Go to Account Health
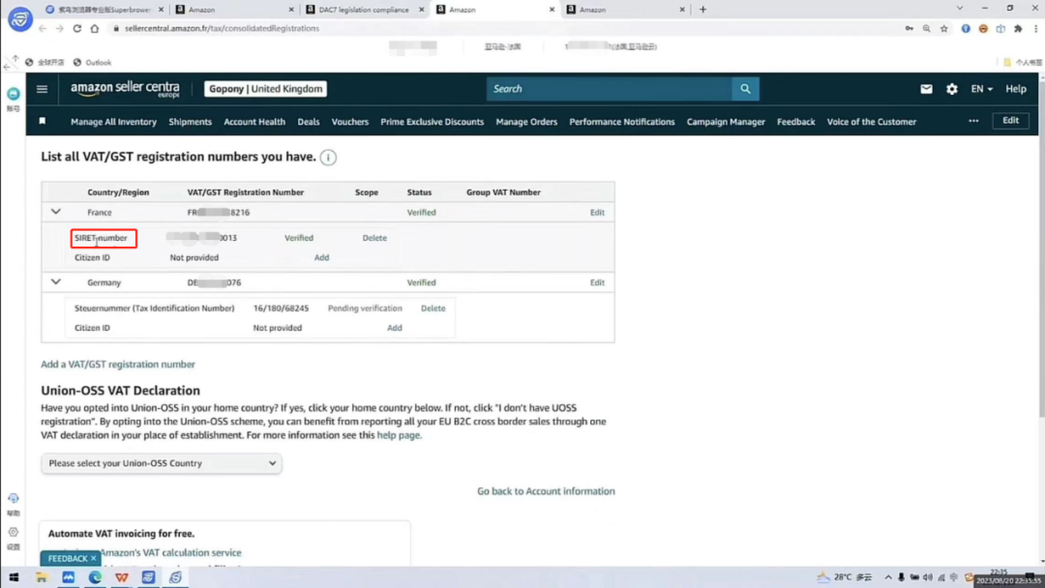Viewport: 1045px width, 588px height. click(x=254, y=122)
